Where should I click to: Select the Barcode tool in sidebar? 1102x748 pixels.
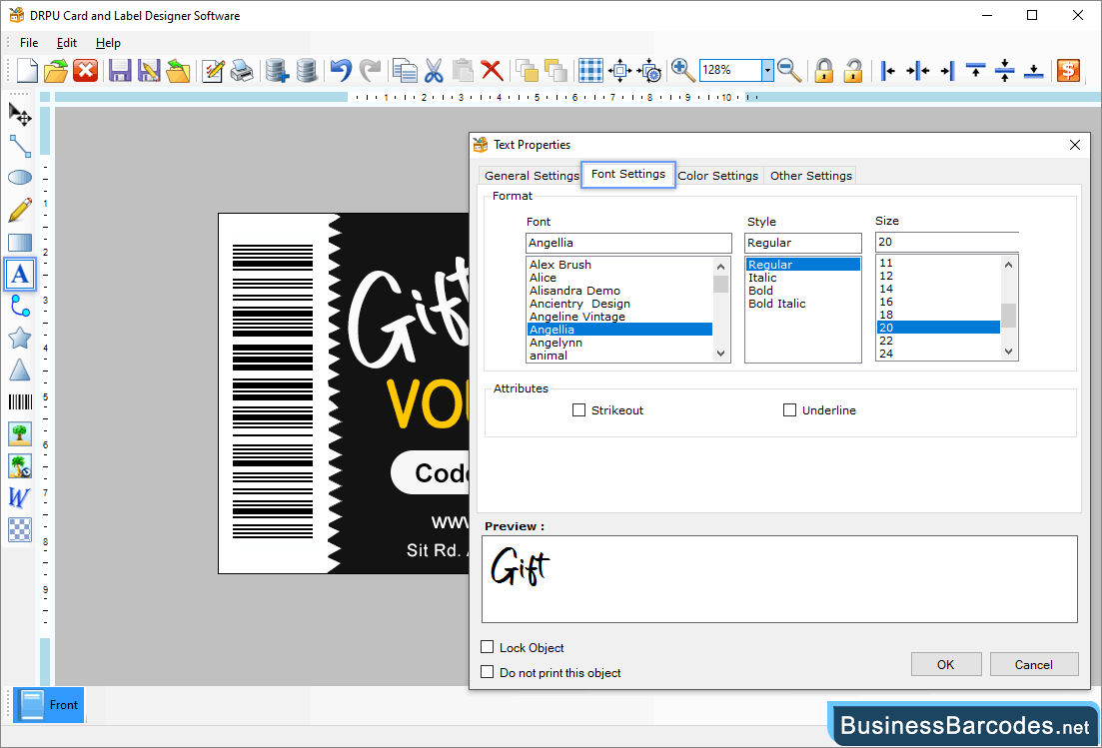pos(20,401)
